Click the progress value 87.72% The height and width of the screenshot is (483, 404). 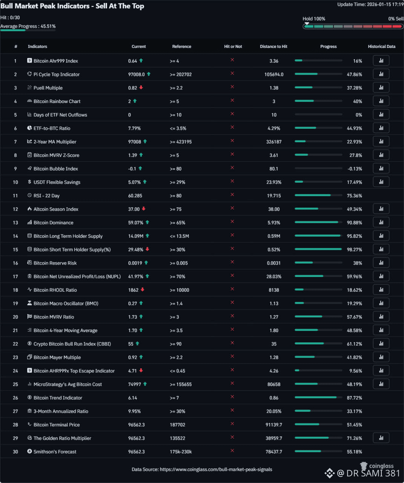pyautogui.click(x=354, y=398)
